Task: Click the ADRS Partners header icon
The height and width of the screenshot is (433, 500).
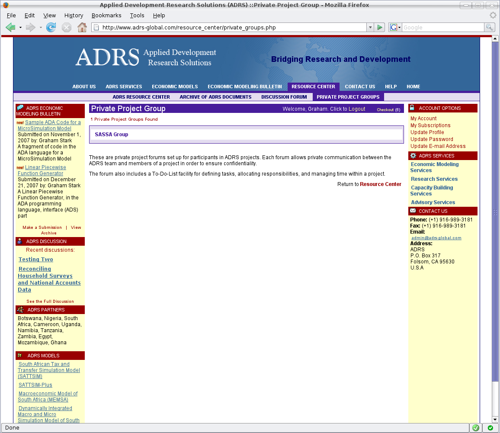Action: pos(19,309)
